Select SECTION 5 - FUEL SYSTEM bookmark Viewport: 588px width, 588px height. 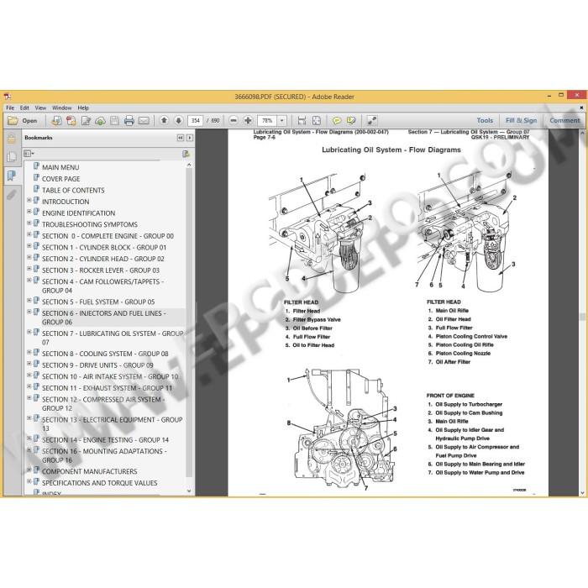98,302
